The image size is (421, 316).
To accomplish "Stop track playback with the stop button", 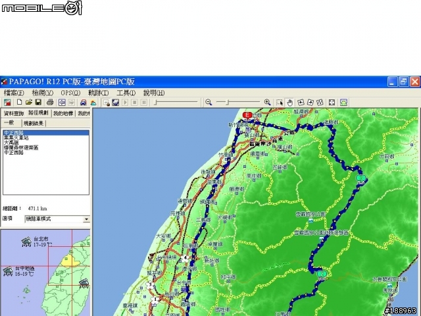I will point(134,103).
